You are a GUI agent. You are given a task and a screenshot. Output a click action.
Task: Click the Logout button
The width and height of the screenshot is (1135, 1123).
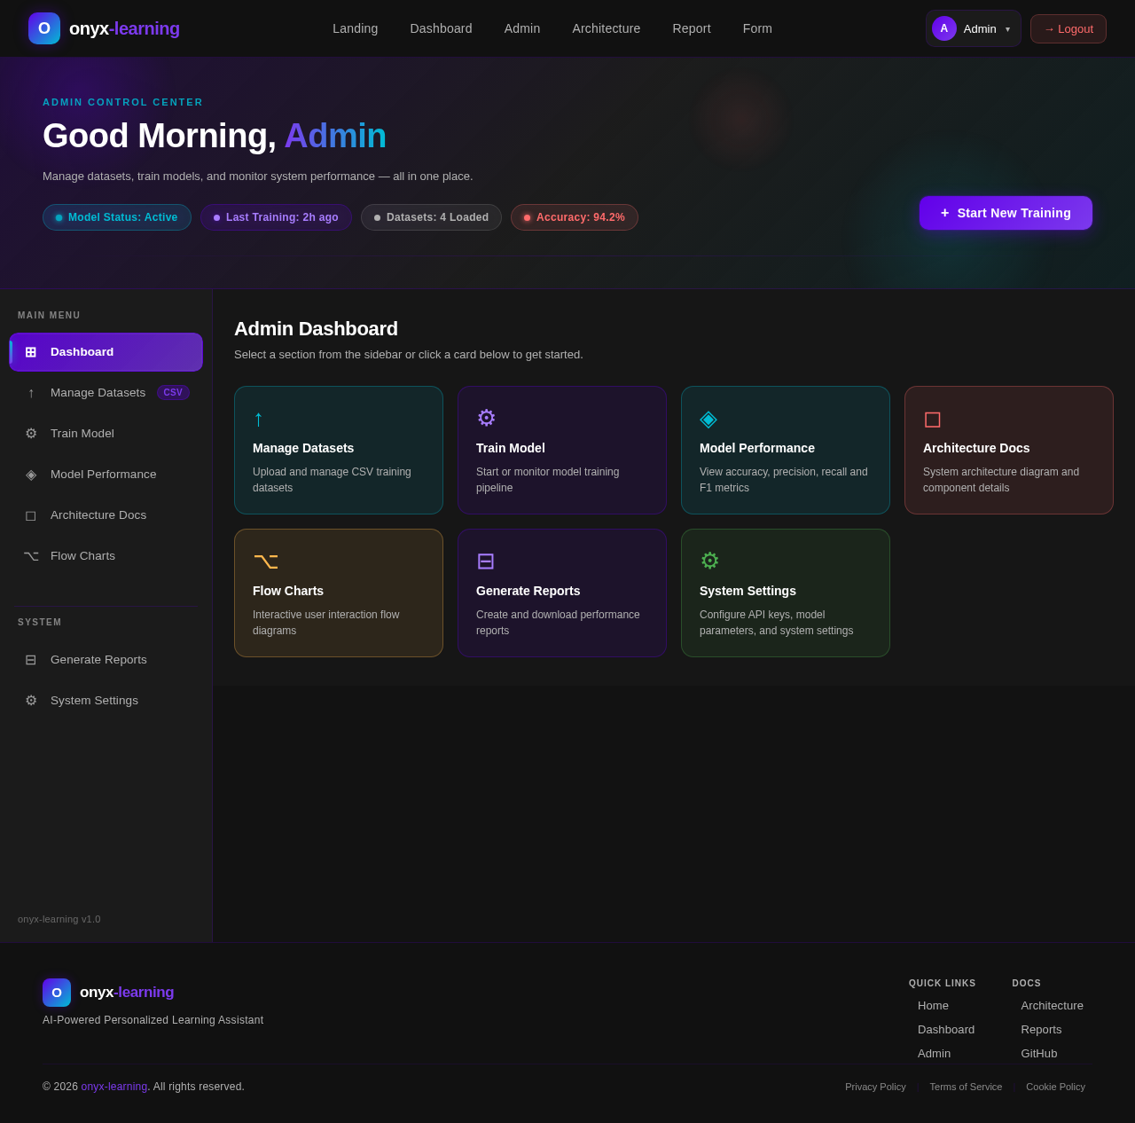(1068, 28)
